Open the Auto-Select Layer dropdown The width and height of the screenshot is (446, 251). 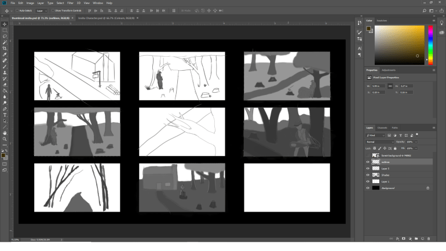click(x=42, y=11)
